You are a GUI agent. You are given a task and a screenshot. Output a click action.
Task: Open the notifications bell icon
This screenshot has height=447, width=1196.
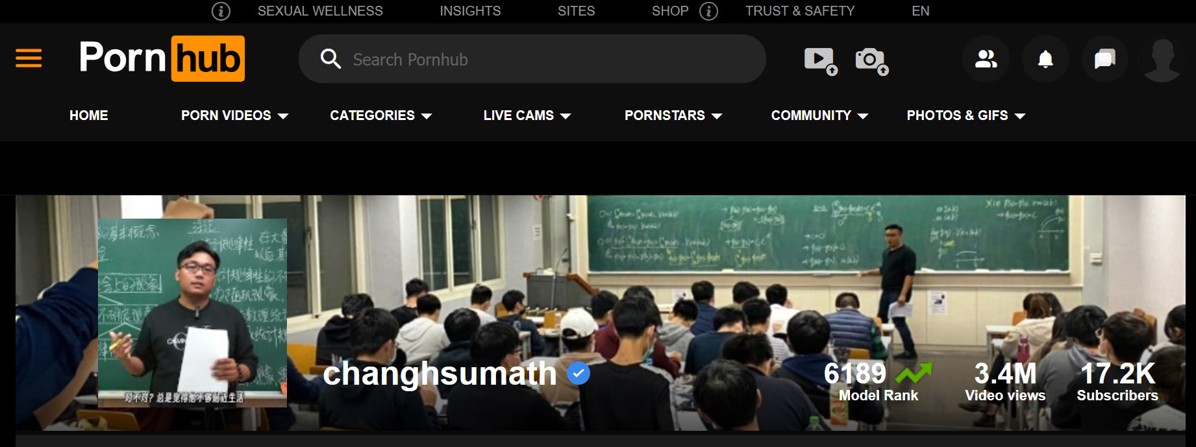(x=1045, y=59)
